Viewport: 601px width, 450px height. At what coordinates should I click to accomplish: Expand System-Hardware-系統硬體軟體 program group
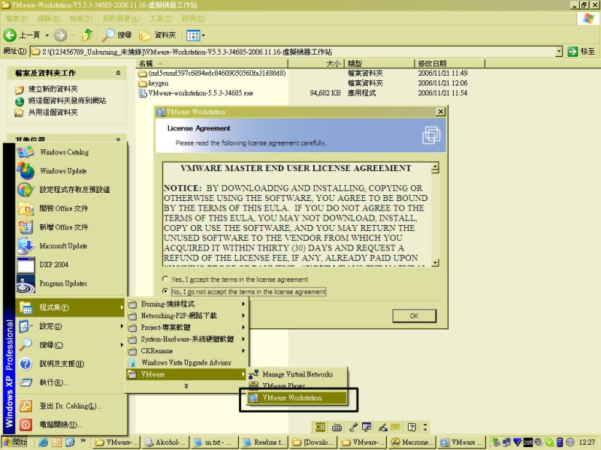click(x=187, y=339)
